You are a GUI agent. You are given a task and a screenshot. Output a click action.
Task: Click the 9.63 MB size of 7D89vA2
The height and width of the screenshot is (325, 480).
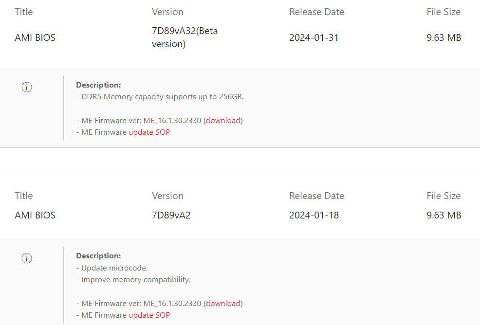pyautogui.click(x=444, y=215)
